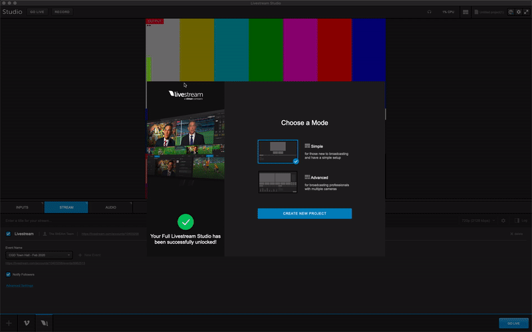Click the stream settings gear icon
This screenshot has height=332, width=532.
[x=503, y=220]
